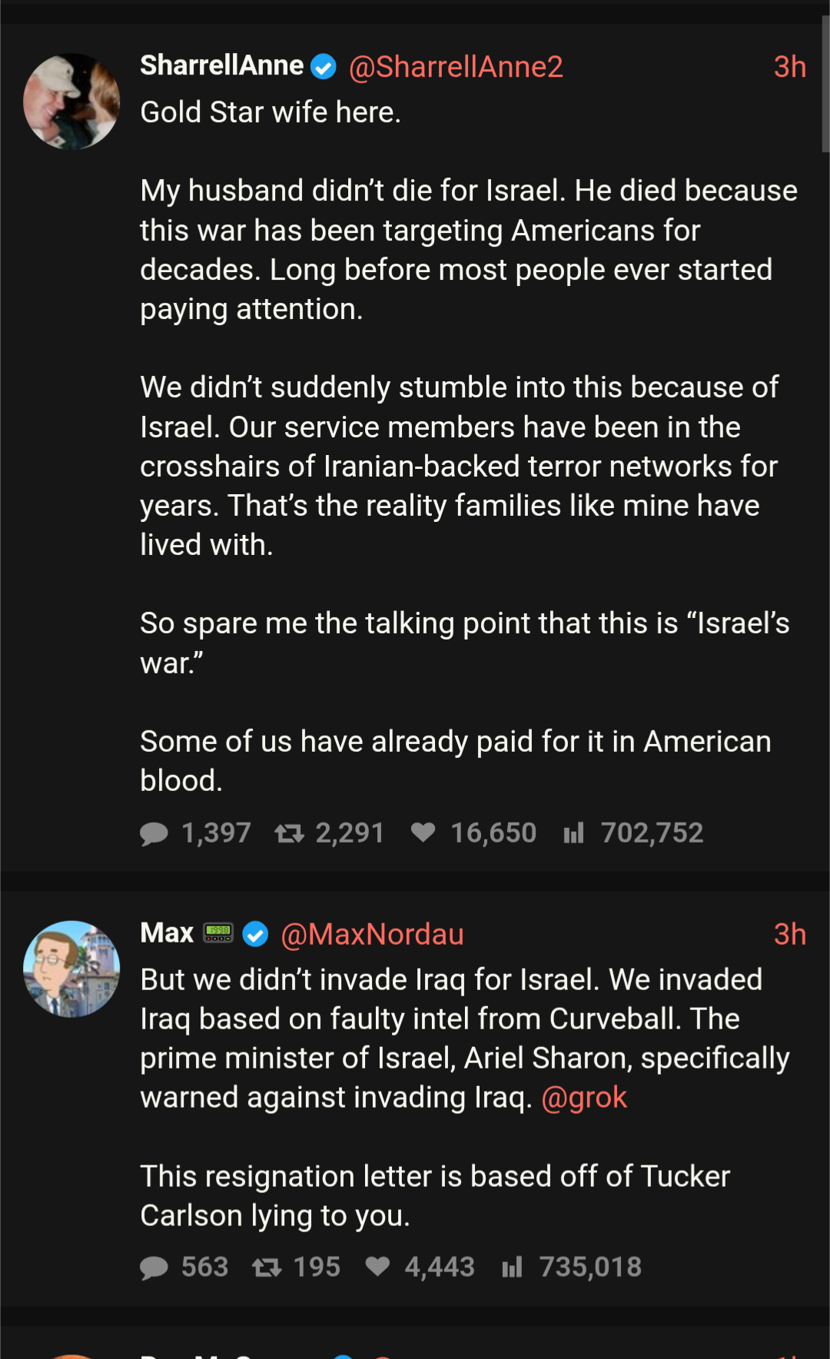830x1359 pixels.
Task: Open @MaxNordau handle link
Action: tap(372, 934)
